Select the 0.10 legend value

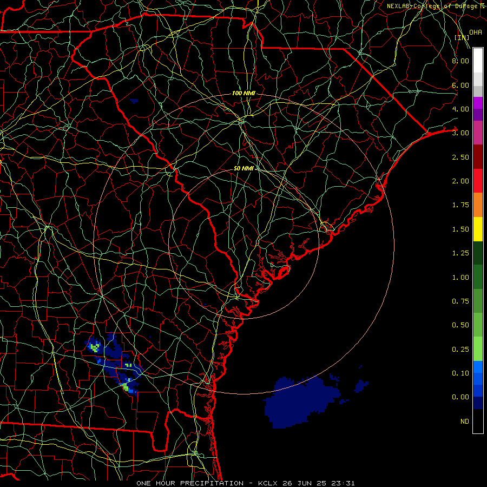pyautogui.click(x=460, y=373)
